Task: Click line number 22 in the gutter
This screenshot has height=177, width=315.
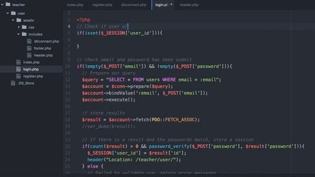Action: 68,147
